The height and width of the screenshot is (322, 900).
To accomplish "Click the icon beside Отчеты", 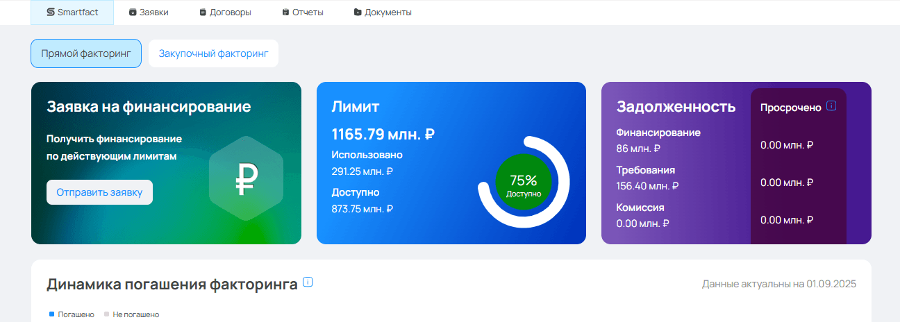I will click(285, 12).
